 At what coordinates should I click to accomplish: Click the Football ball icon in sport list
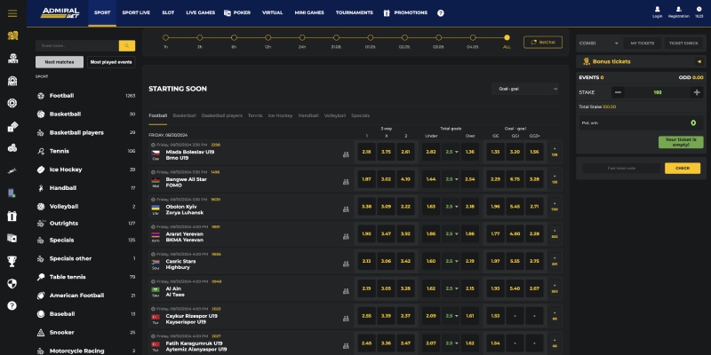pyautogui.click(x=41, y=96)
